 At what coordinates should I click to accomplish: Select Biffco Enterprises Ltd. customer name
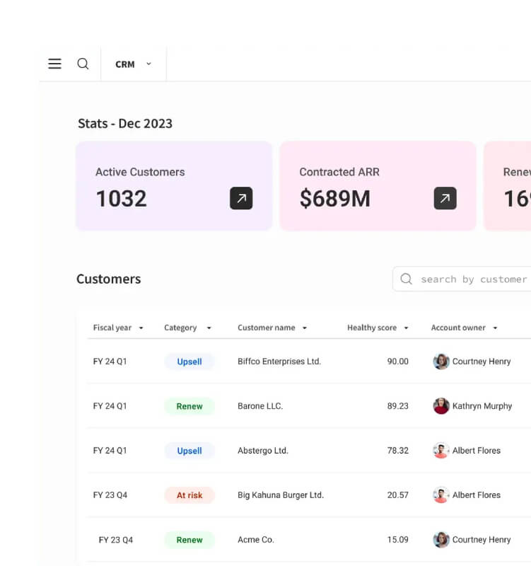pyautogui.click(x=279, y=362)
